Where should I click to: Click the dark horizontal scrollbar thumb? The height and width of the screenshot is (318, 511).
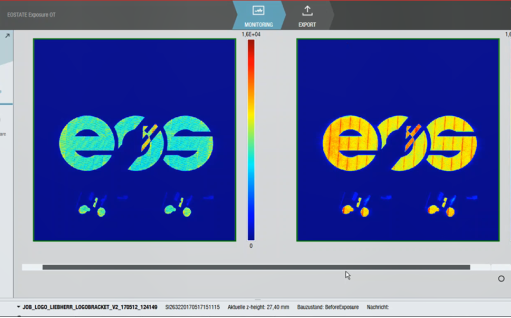pyautogui.click(x=256, y=267)
